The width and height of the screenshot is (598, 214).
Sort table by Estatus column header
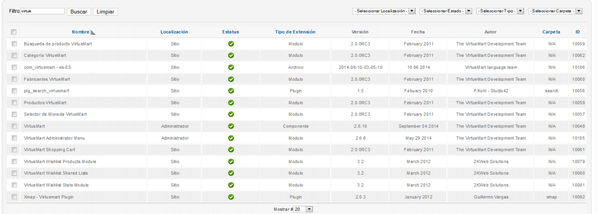[231, 33]
